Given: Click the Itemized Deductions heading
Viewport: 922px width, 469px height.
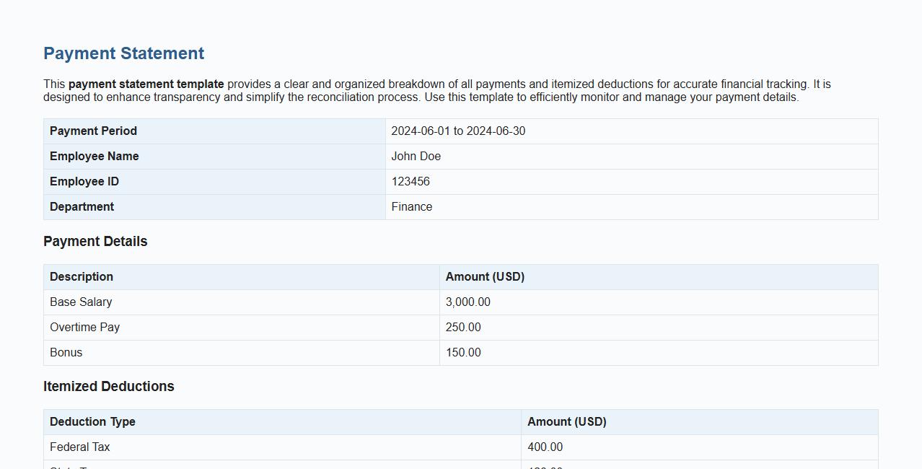Looking at the screenshot, I should click(x=108, y=386).
